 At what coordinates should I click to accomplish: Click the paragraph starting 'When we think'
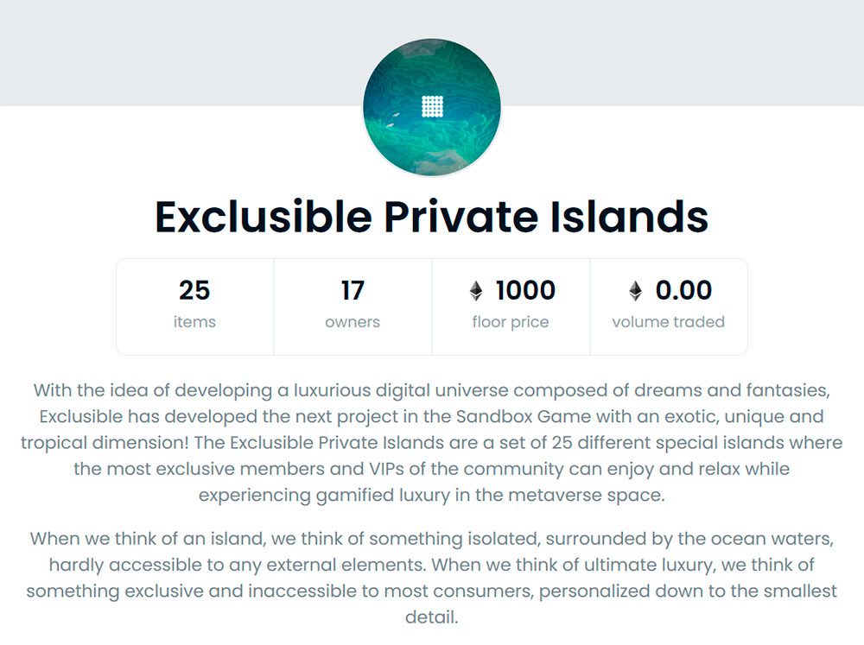pos(432,578)
